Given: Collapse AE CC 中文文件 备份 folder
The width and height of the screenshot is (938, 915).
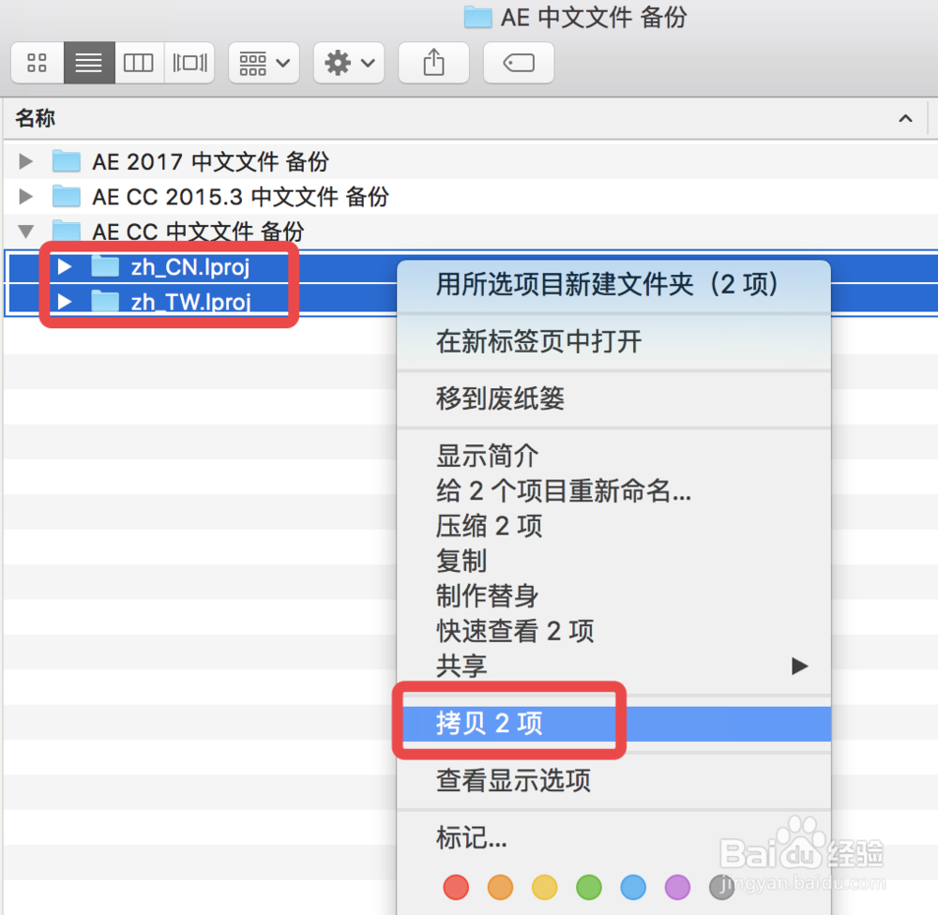Looking at the screenshot, I should (x=25, y=231).
